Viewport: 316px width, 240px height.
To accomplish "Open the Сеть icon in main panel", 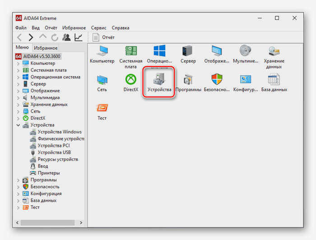I will pyautogui.click(x=102, y=83).
